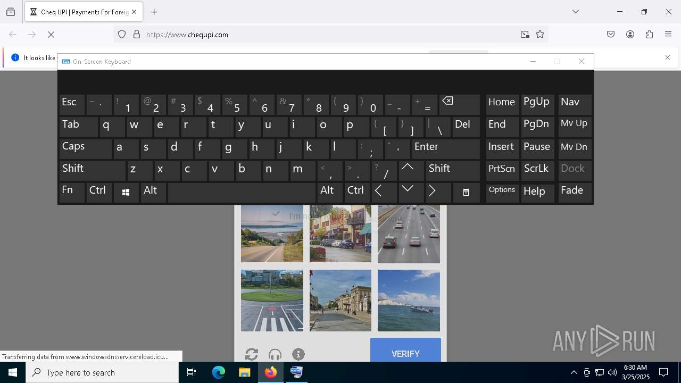Click the Options key on keyboard

tap(502, 193)
